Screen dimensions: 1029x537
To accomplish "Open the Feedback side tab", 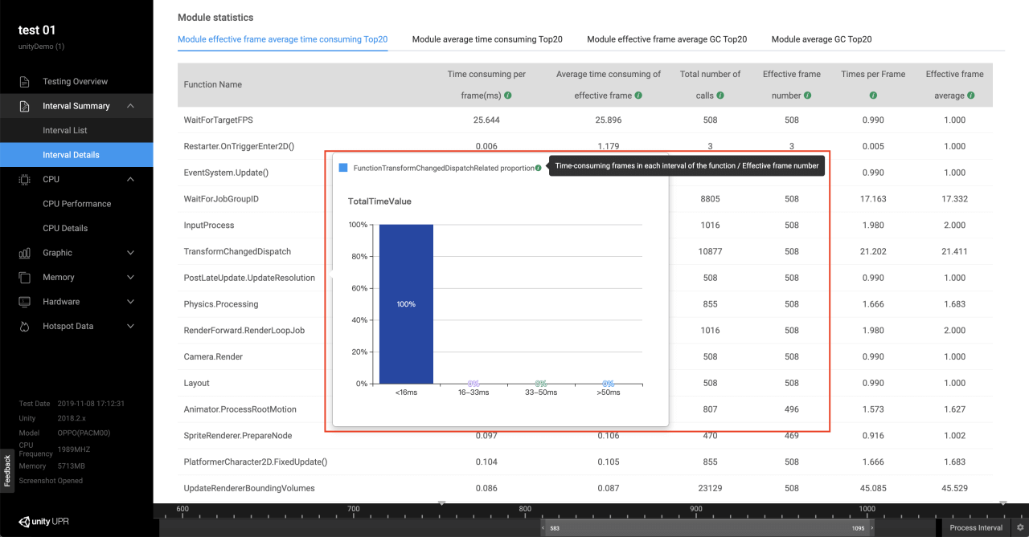I will click(x=7, y=470).
